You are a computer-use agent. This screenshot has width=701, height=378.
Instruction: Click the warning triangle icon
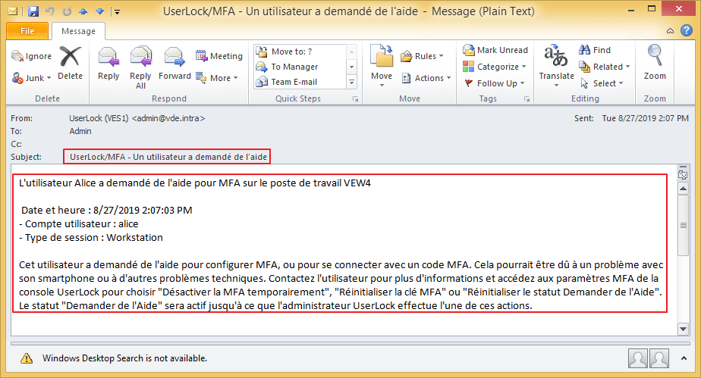[27, 358]
